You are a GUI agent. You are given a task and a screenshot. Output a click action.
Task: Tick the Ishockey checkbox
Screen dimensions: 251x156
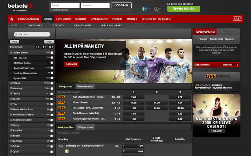point(51,89)
